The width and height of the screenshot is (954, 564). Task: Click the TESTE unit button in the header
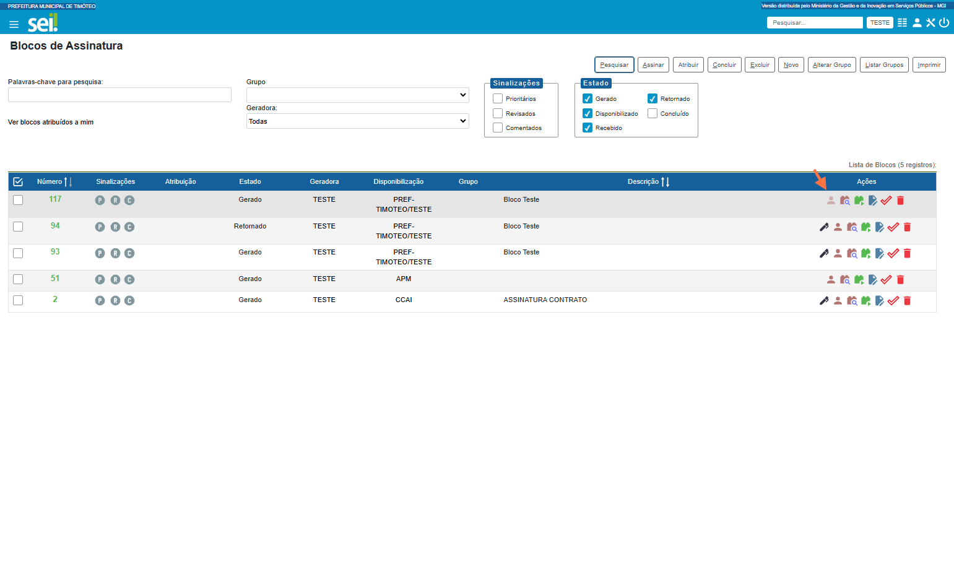tap(880, 23)
